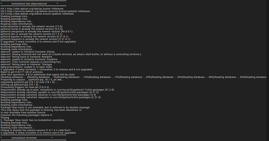269x141 pixels.
Task: Click the deb.debian.org buster InRelease URL
Action: [x=32, y=9]
